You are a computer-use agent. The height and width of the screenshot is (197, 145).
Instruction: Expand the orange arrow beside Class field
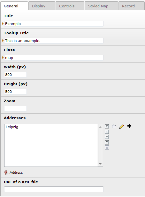pyautogui.click(x=3, y=58)
